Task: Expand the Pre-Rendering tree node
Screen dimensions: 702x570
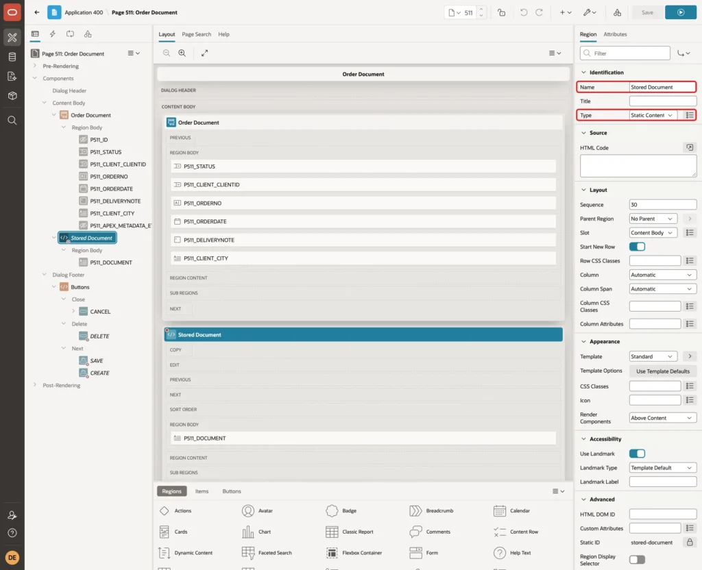Action: 35,66
